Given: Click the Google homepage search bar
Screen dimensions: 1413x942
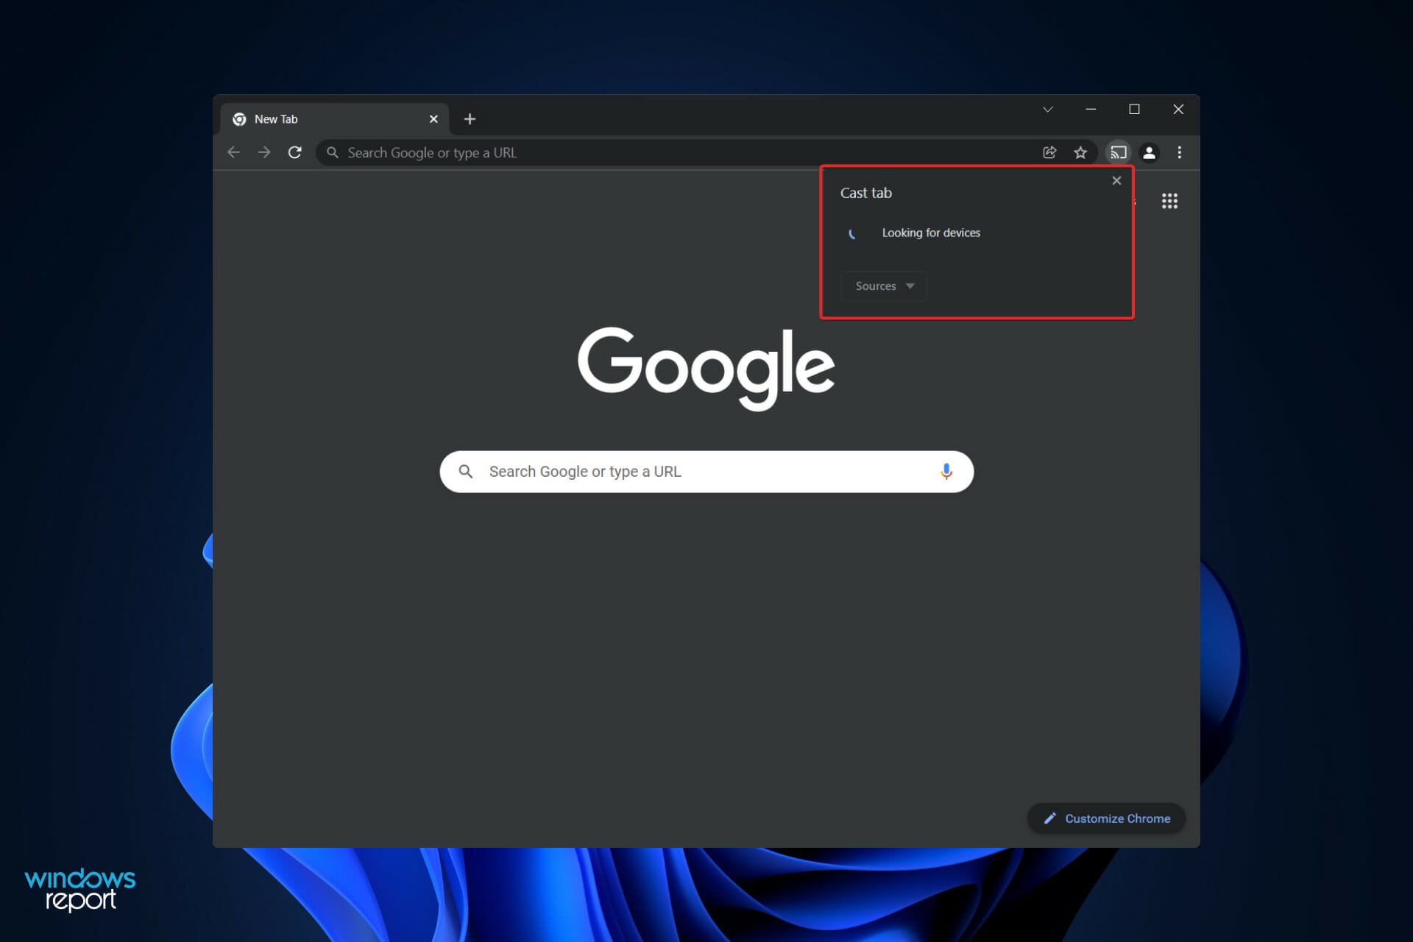Looking at the screenshot, I should (x=706, y=470).
